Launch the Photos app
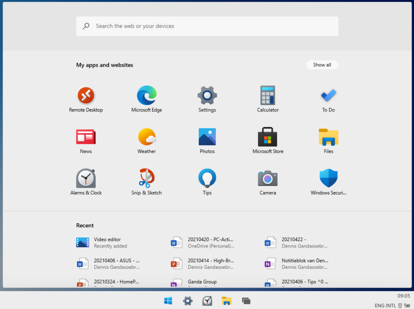 [x=207, y=141]
